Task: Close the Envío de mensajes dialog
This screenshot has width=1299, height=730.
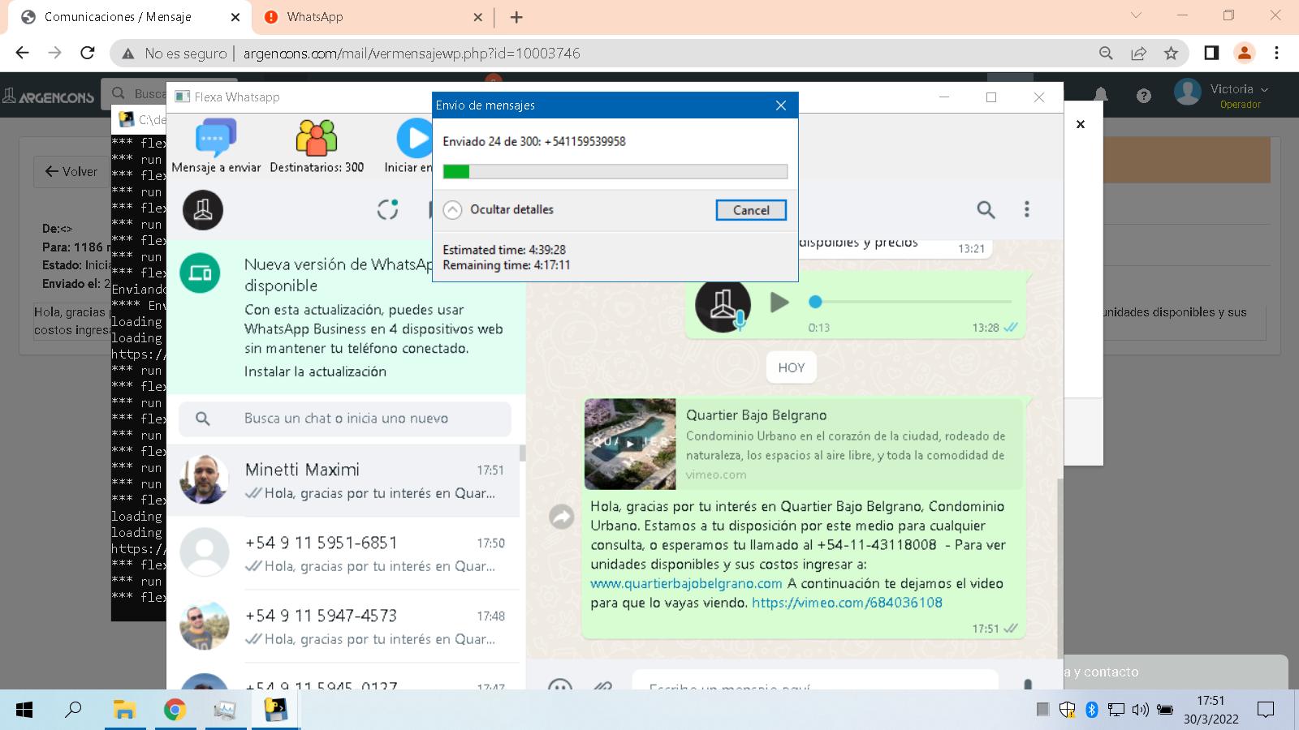Action: tap(781, 105)
